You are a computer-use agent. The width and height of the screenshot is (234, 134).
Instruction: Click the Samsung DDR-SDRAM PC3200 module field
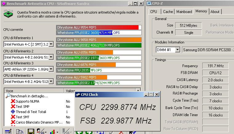[x=208, y=50]
